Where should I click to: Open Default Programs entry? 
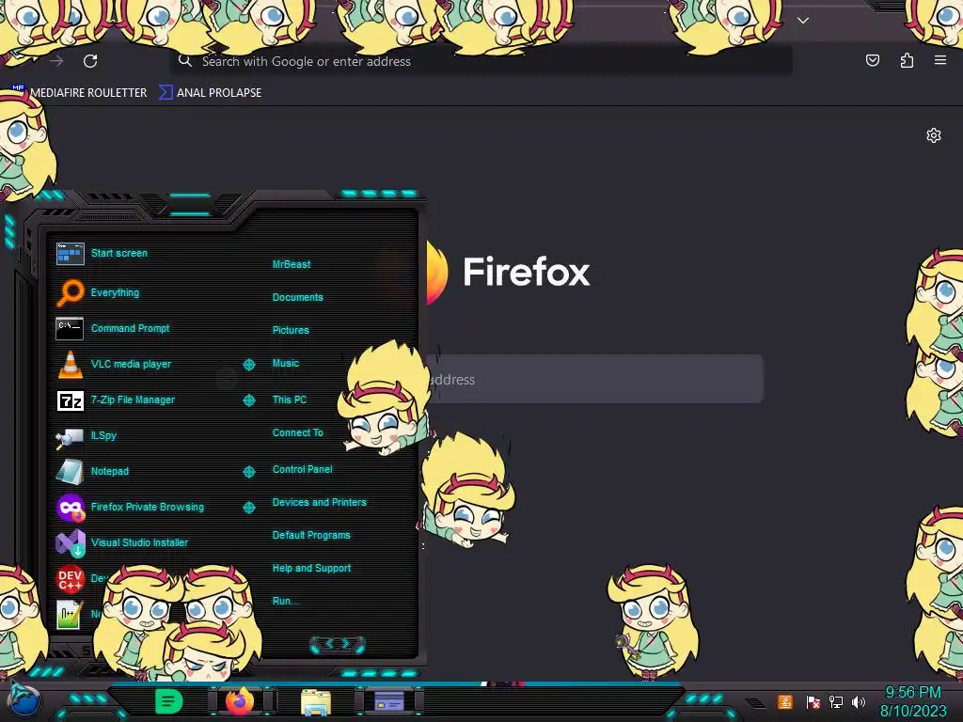coord(311,535)
